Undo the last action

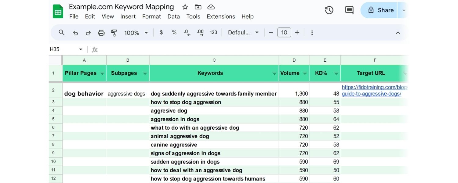click(75, 32)
